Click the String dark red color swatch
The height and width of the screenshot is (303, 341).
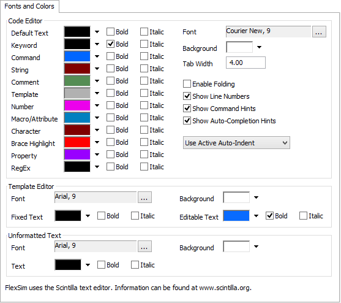pyautogui.click(x=77, y=69)
